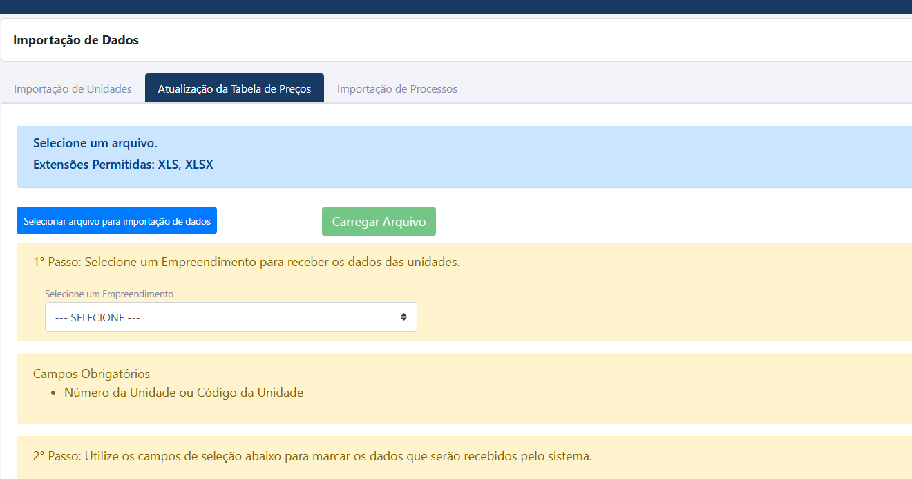Switch to the Importação de Processos tab
912x479 pixels.
click(x=397, y=89)
